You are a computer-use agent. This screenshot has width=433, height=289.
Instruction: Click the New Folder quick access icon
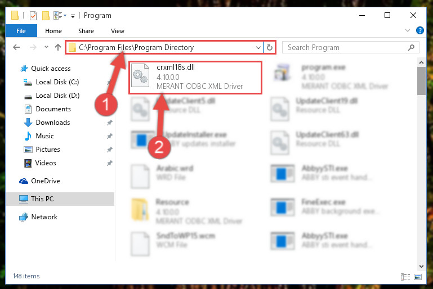(x=46, y=16)
